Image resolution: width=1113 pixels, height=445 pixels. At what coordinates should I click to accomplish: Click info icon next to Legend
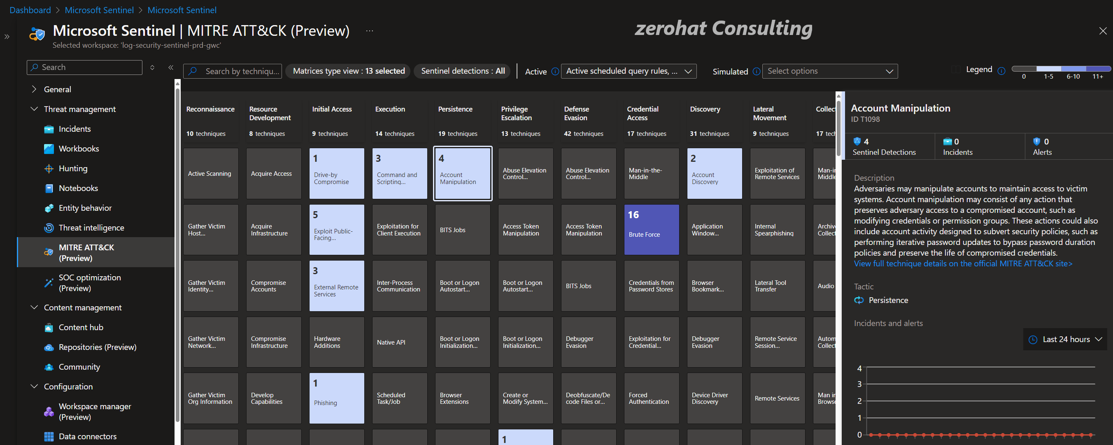[1001, 71]
